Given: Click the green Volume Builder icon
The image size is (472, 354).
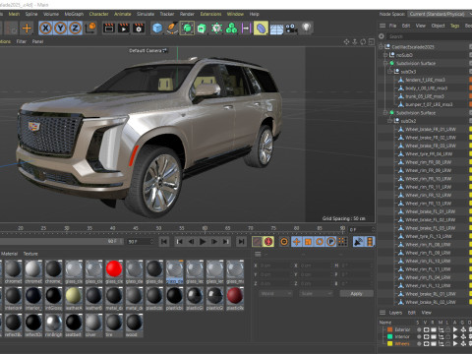Looking at the screenshot, I should pos(231,29).
